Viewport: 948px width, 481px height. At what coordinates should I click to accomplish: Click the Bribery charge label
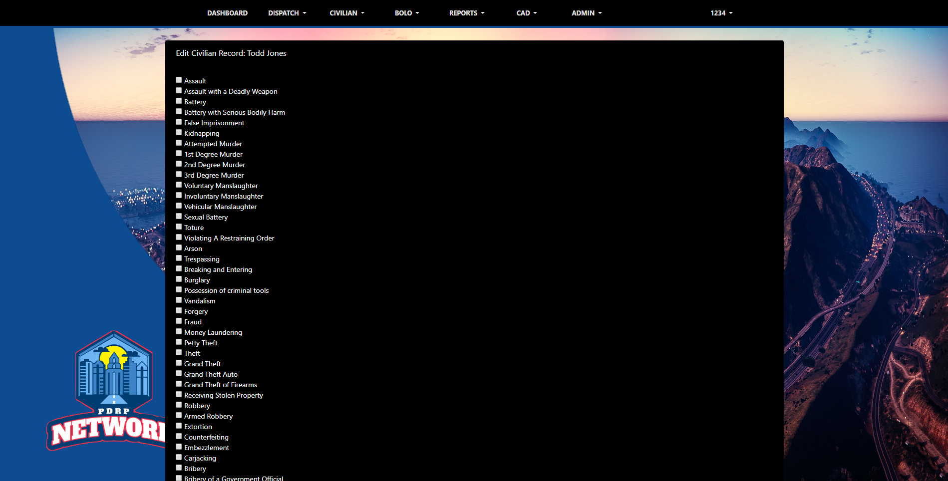tap(195, 469)
